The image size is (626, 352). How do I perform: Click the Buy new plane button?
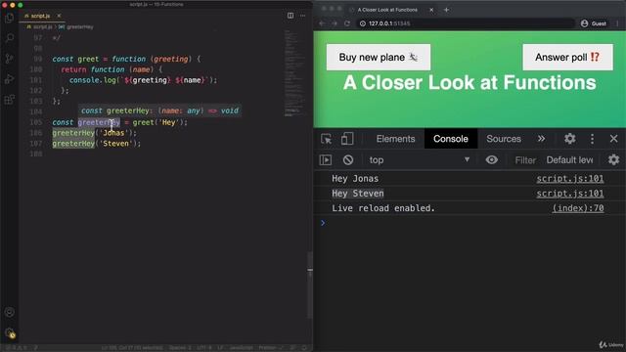pyautogui.click(x=379, y=57)
